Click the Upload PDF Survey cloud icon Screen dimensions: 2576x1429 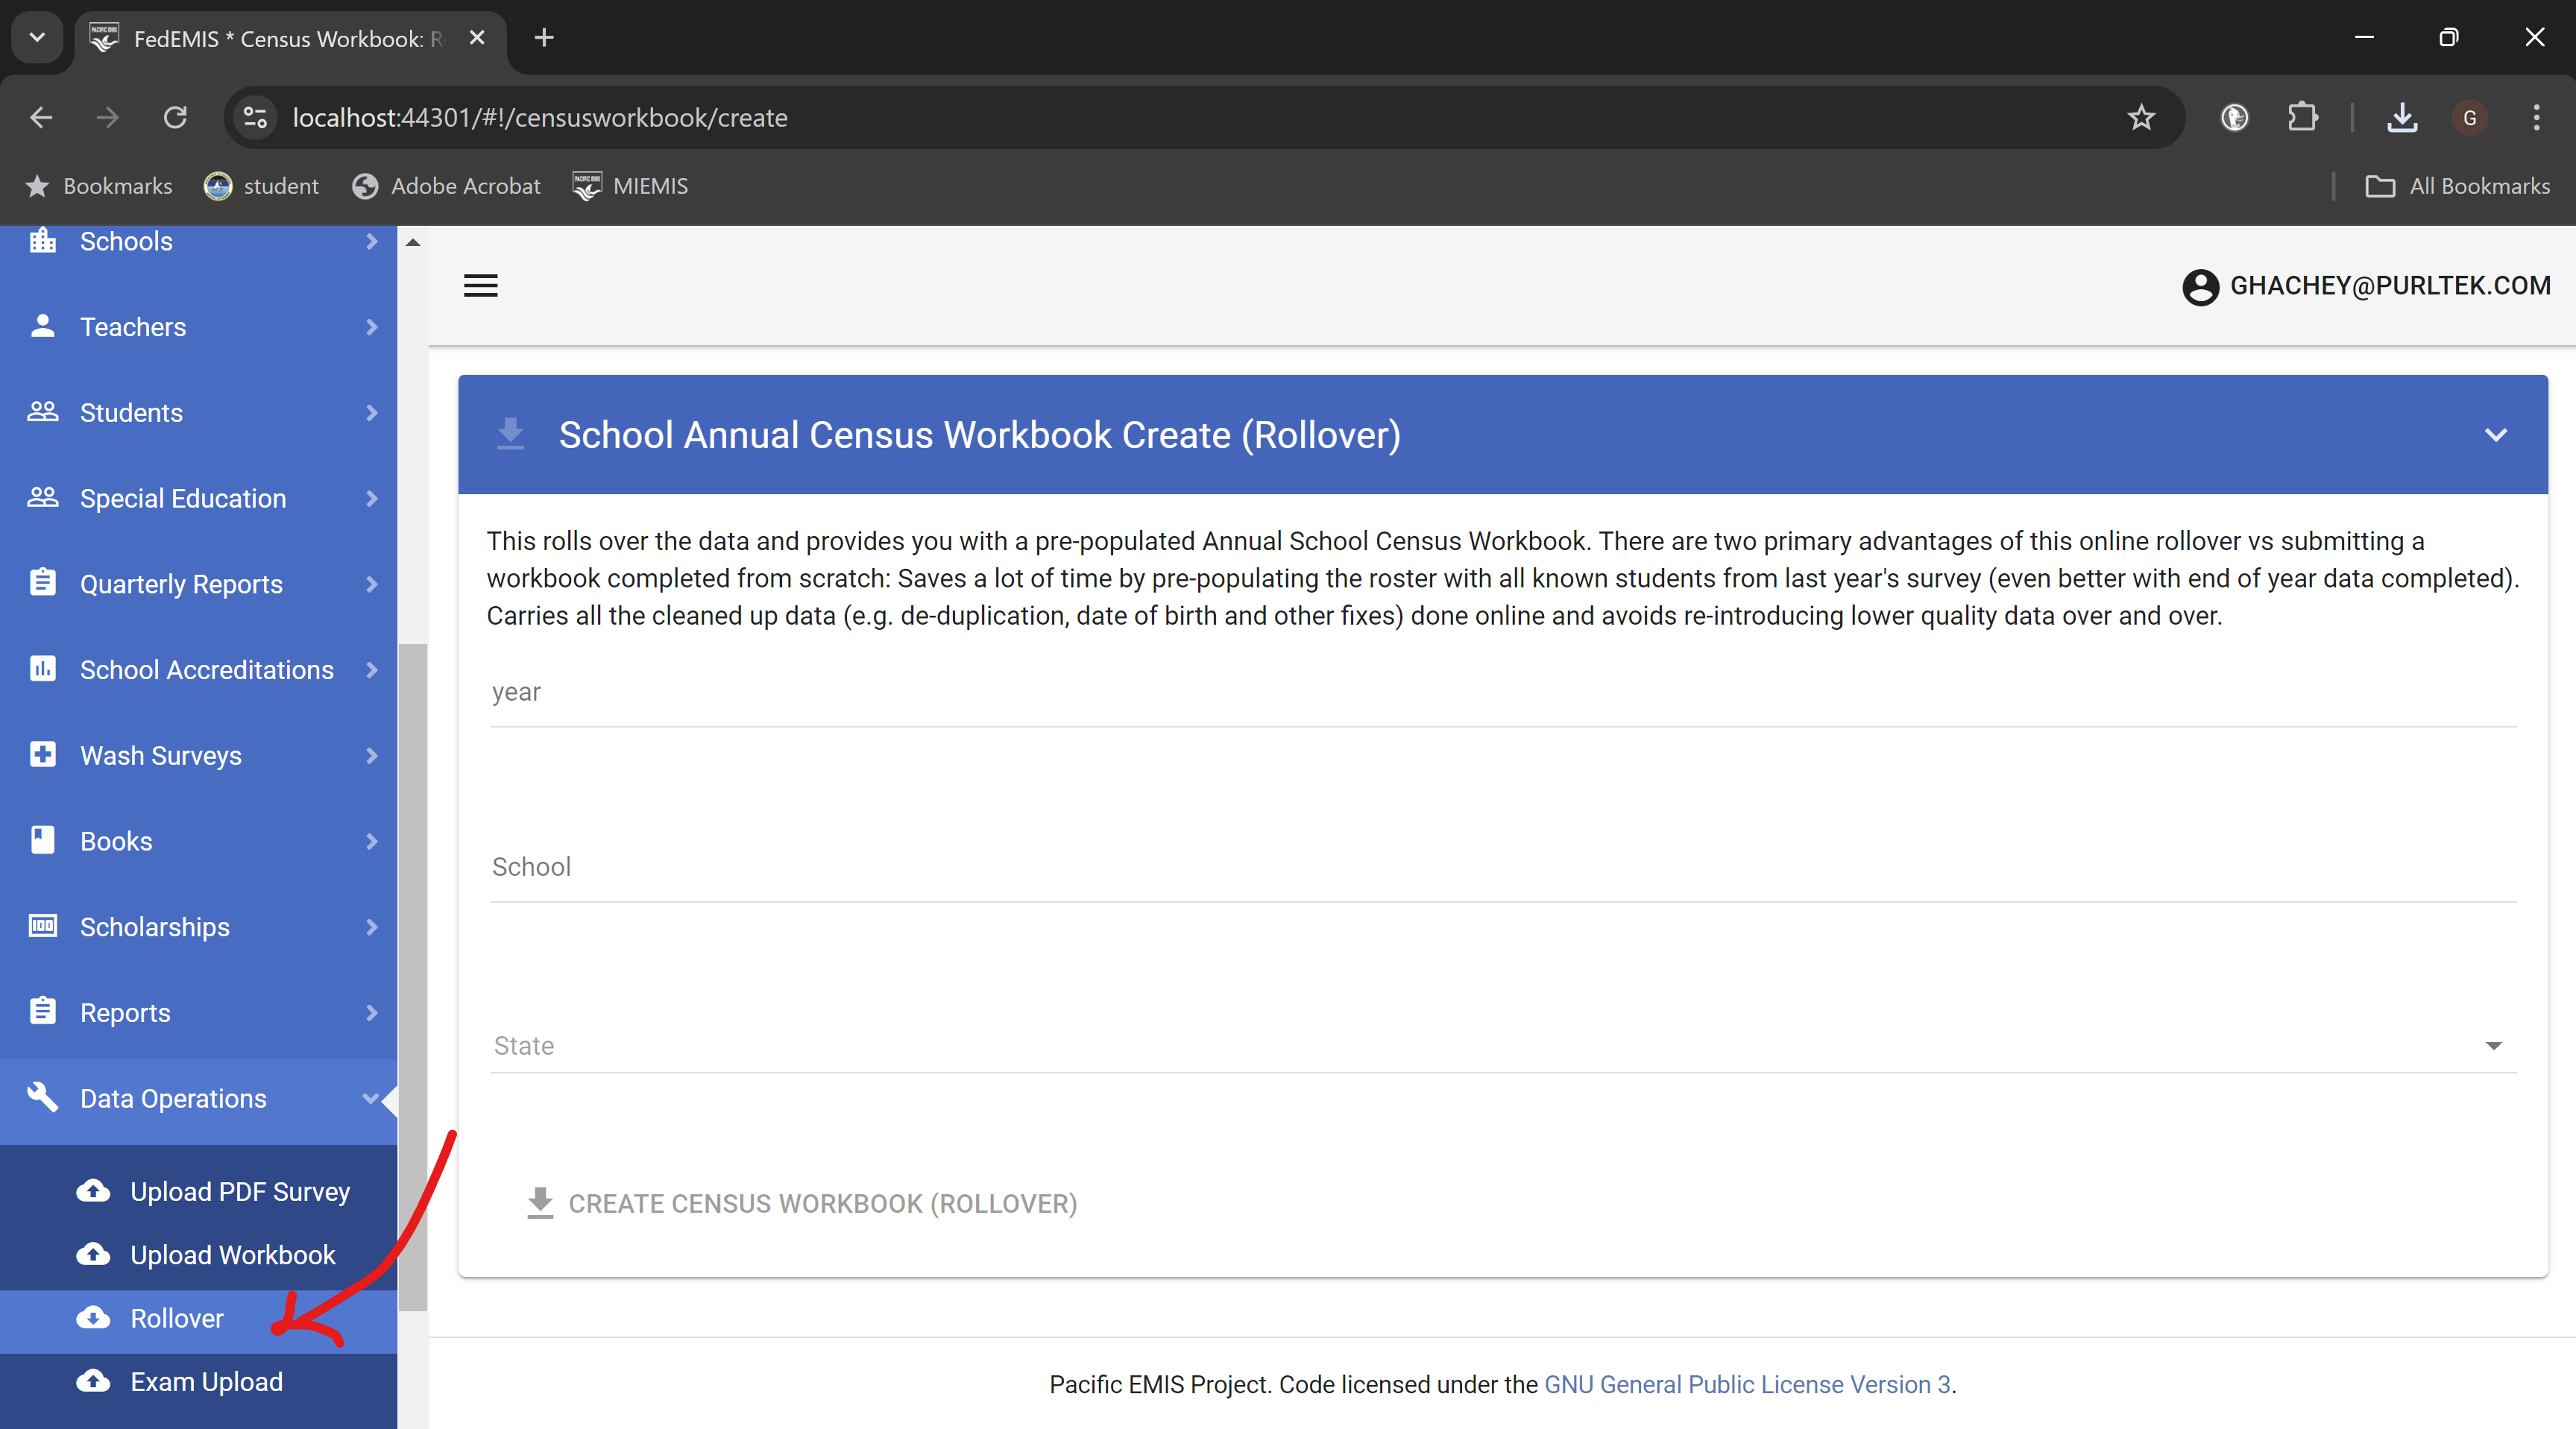pos(94,1191)
